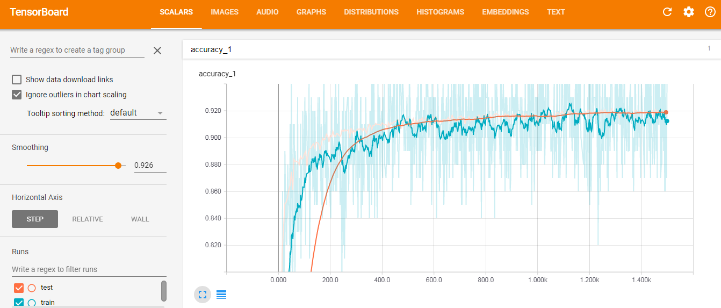
Task: Click the smoothing value field 0.926
Action: (x=150, y=166)
